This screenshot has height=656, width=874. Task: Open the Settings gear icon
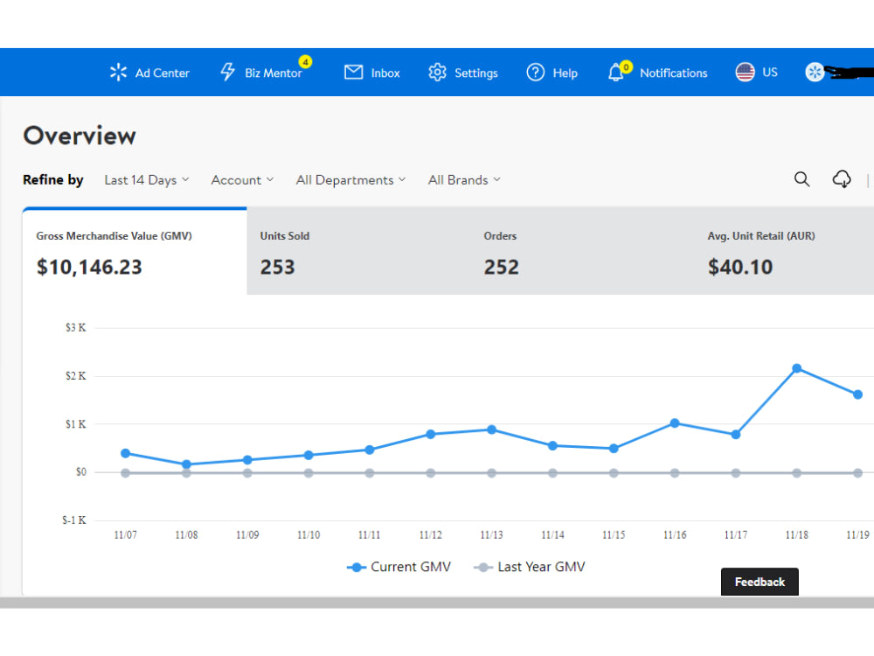click(x=438, y=72)
